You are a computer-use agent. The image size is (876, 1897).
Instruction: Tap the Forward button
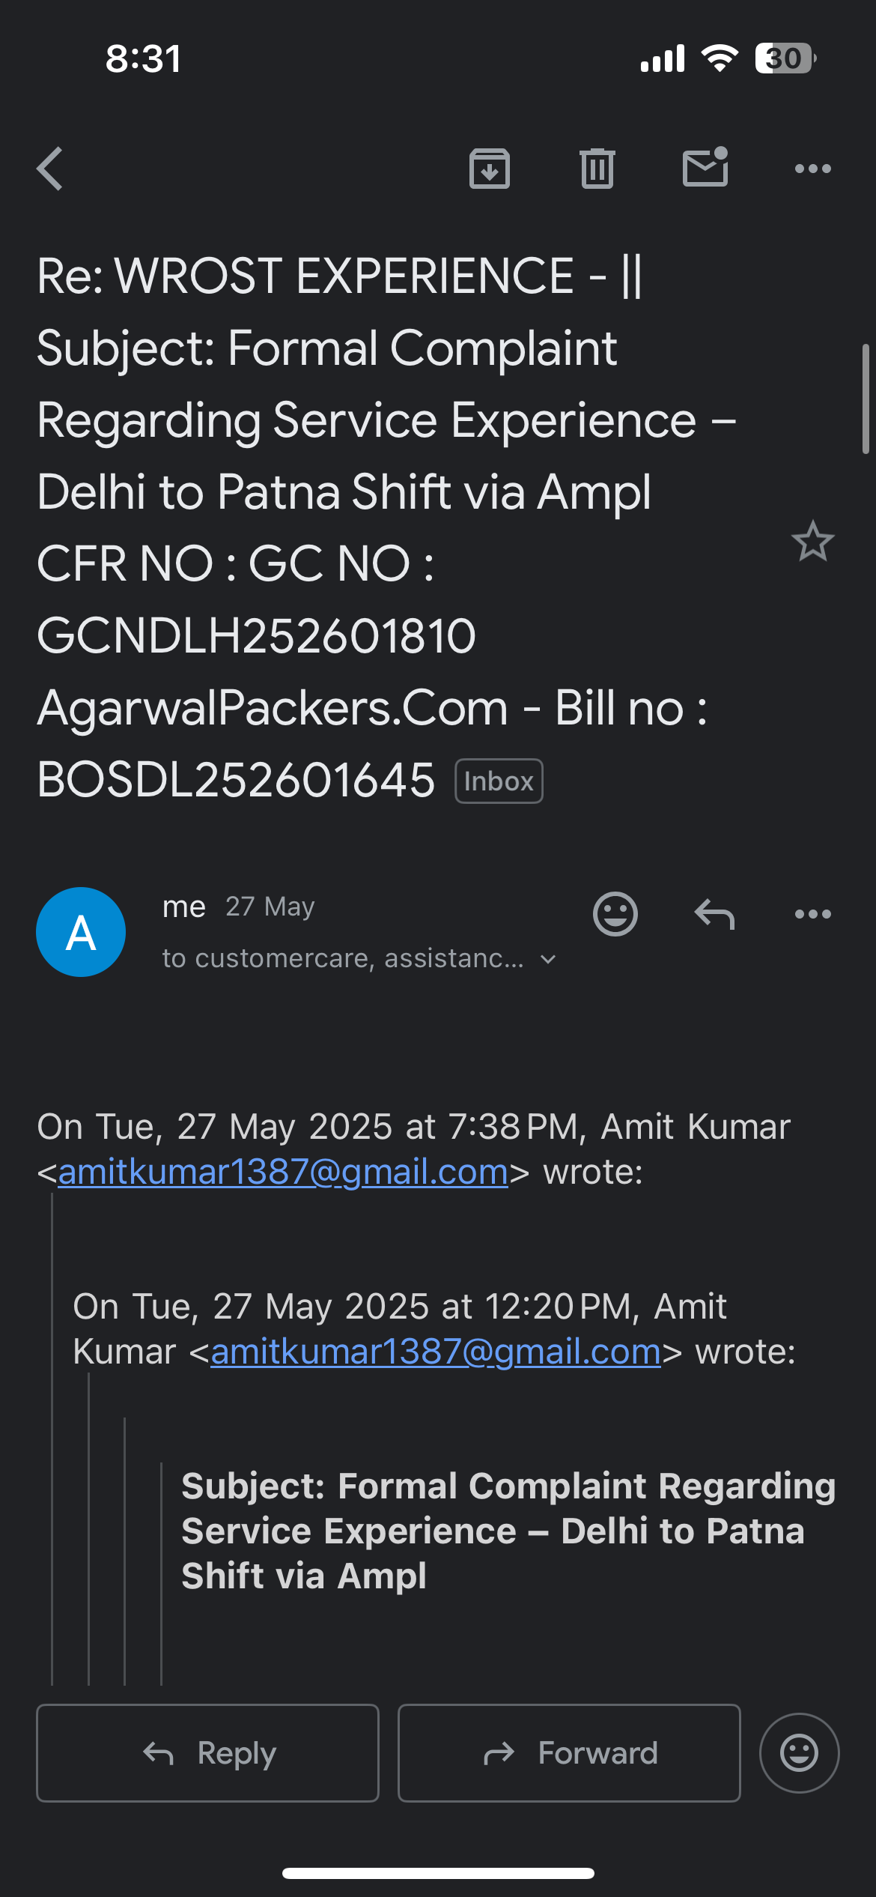(569, 1753)
